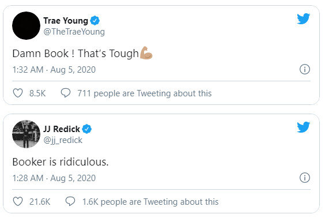
Task: Open the Trae Young display name link
Action: click(66, 21)
